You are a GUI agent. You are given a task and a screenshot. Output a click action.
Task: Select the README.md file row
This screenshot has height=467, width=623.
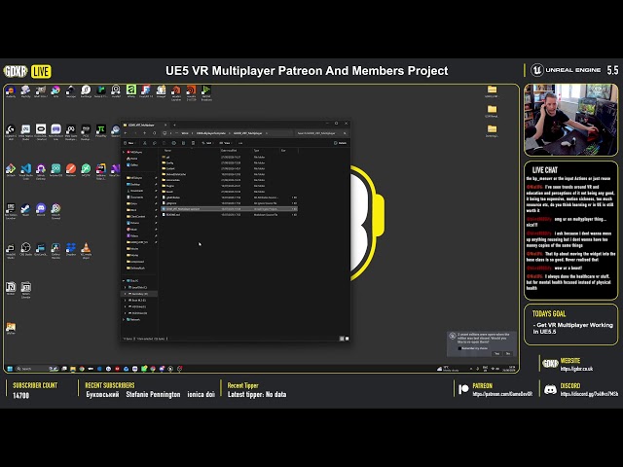[x=230, y=214]
